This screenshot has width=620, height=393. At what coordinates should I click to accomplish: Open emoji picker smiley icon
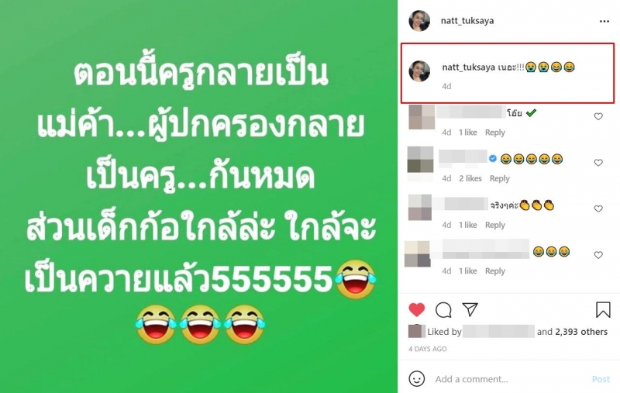(416, 379)
